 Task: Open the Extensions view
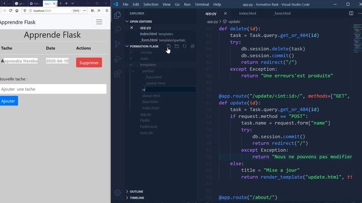118,74
